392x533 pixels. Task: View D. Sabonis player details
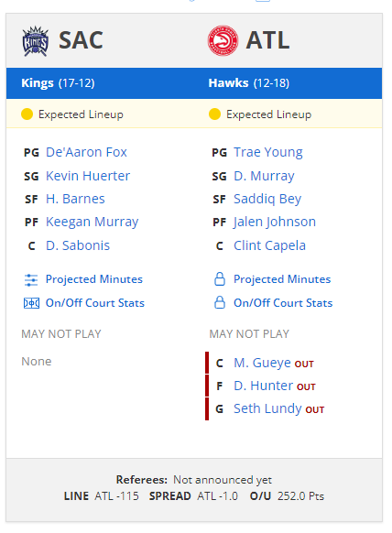(78, 245)
